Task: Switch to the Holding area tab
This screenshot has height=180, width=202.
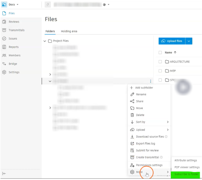Action: (x=69, y=31)
